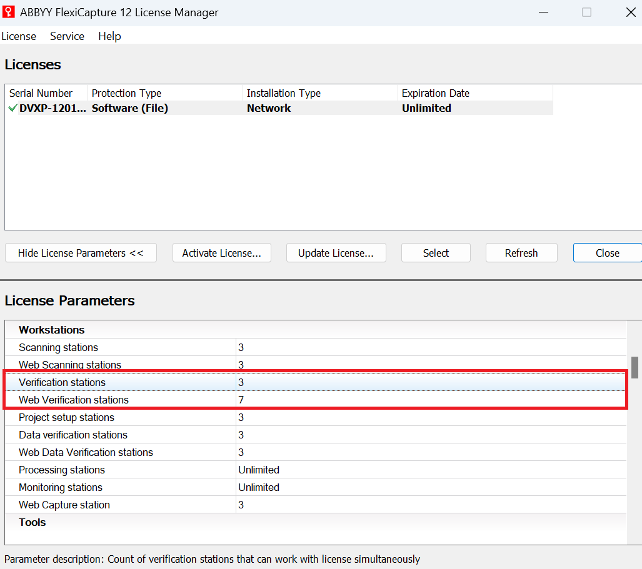Select the Web Scanning stations row
The image size is (642, 569).
[x=316, y=364]
